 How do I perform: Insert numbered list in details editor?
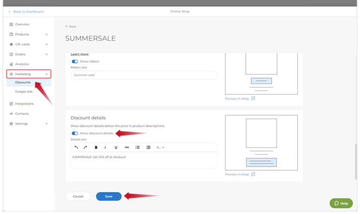coord(138,148)
